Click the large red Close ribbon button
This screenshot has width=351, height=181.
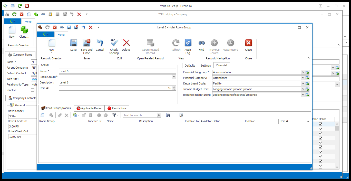(248, 45)
